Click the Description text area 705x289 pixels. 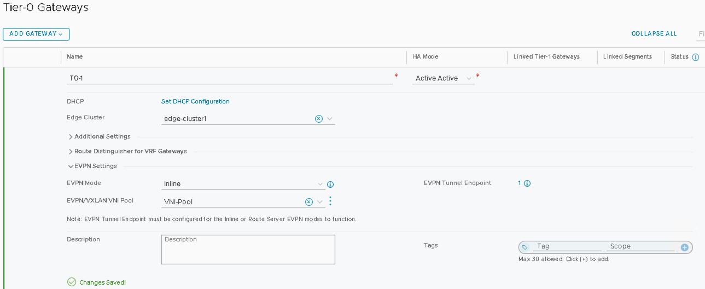248,250
